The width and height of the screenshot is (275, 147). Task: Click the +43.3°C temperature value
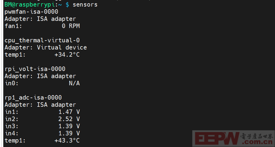tap(67, 140)
